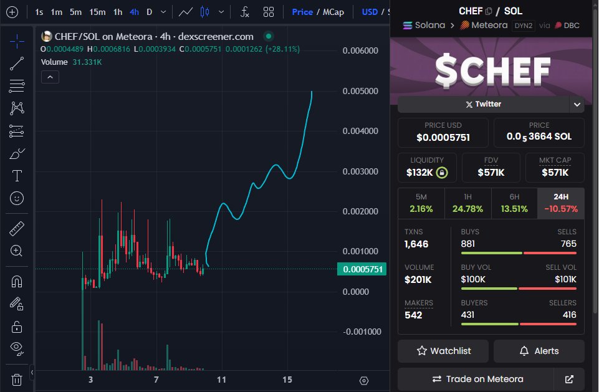Expand chart style options dropdown
Image resolution: width=599 pixels, height=392 pixels.
[x=221, y=12]
